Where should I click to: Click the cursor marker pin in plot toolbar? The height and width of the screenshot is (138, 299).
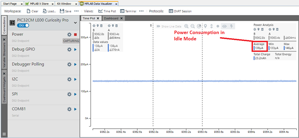(205, 26)
